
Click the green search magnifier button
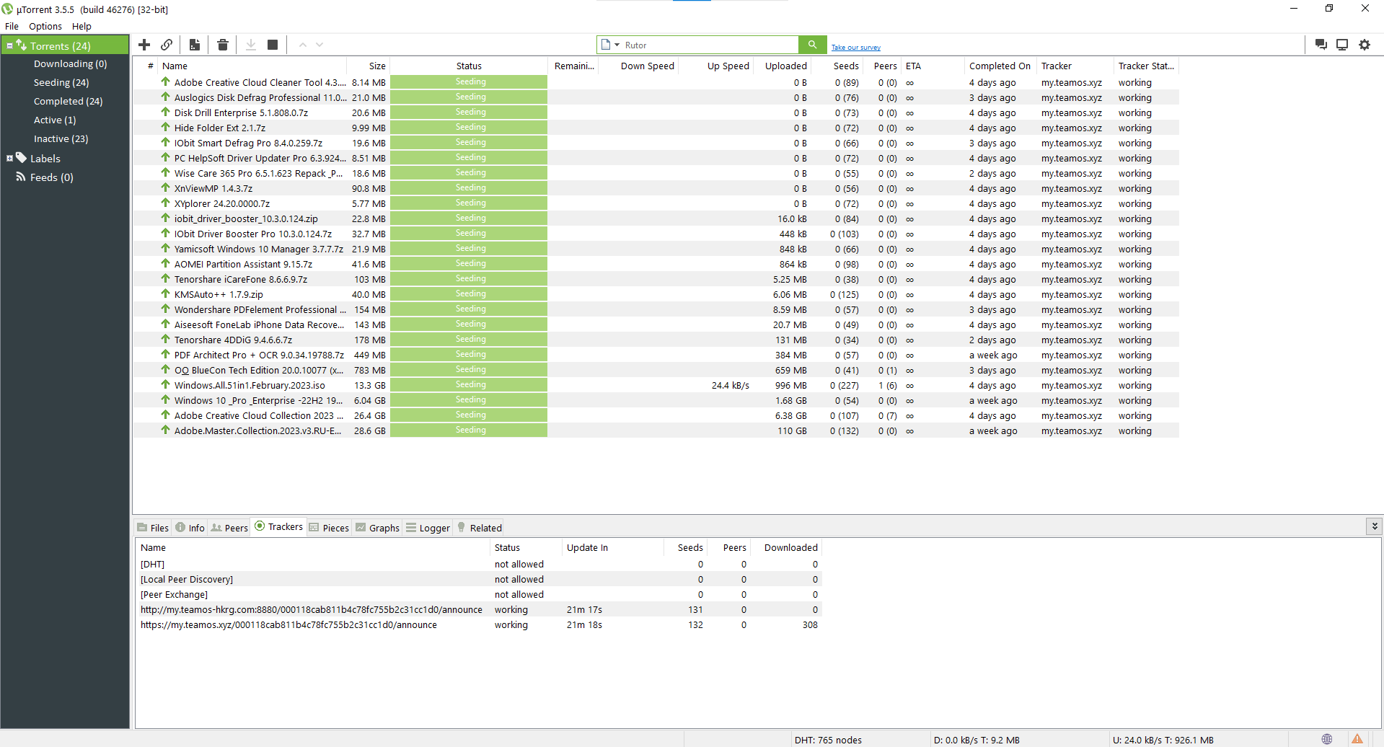tap(812, 45)
